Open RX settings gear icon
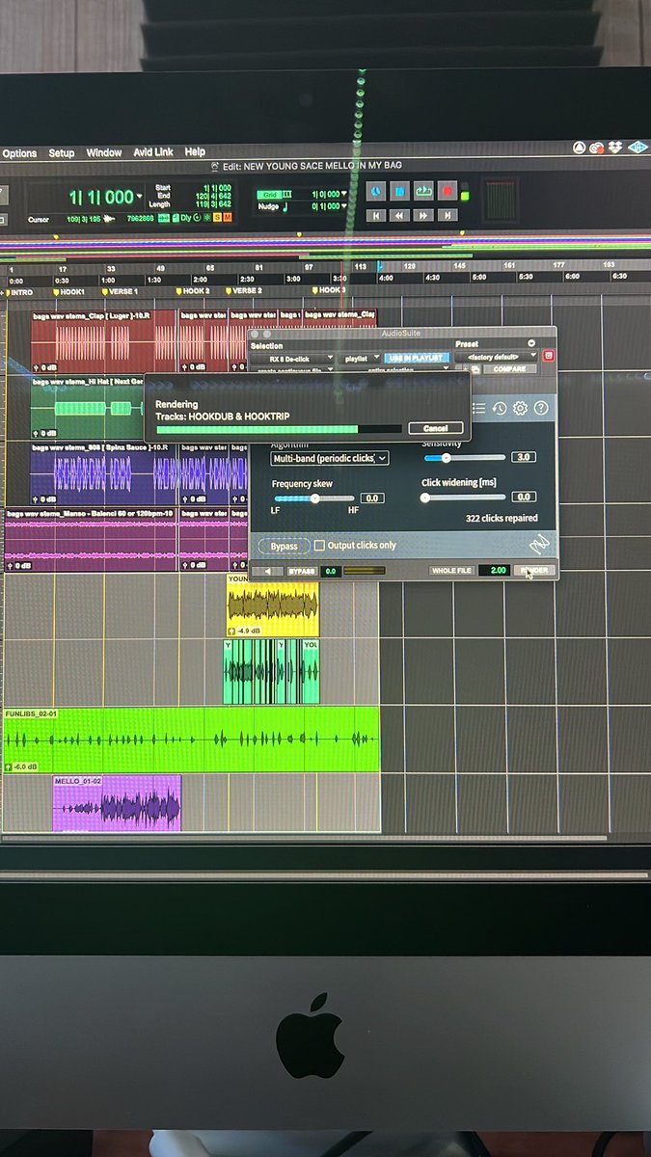651x1157 pixels. tap(520, 408)
